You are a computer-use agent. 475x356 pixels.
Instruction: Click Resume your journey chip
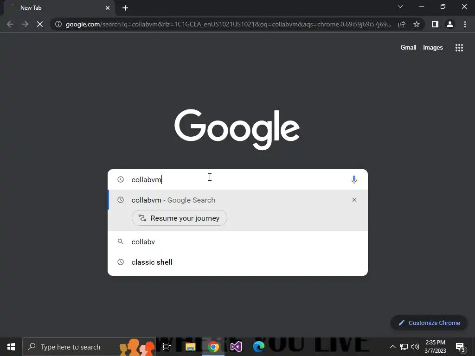click(x=180, y=218)
